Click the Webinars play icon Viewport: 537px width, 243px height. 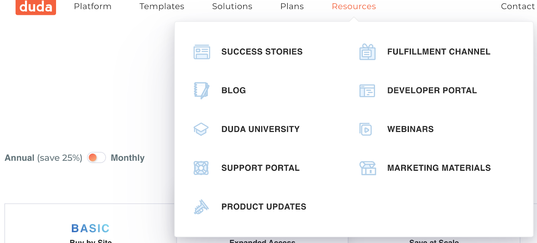click(366, 129)
